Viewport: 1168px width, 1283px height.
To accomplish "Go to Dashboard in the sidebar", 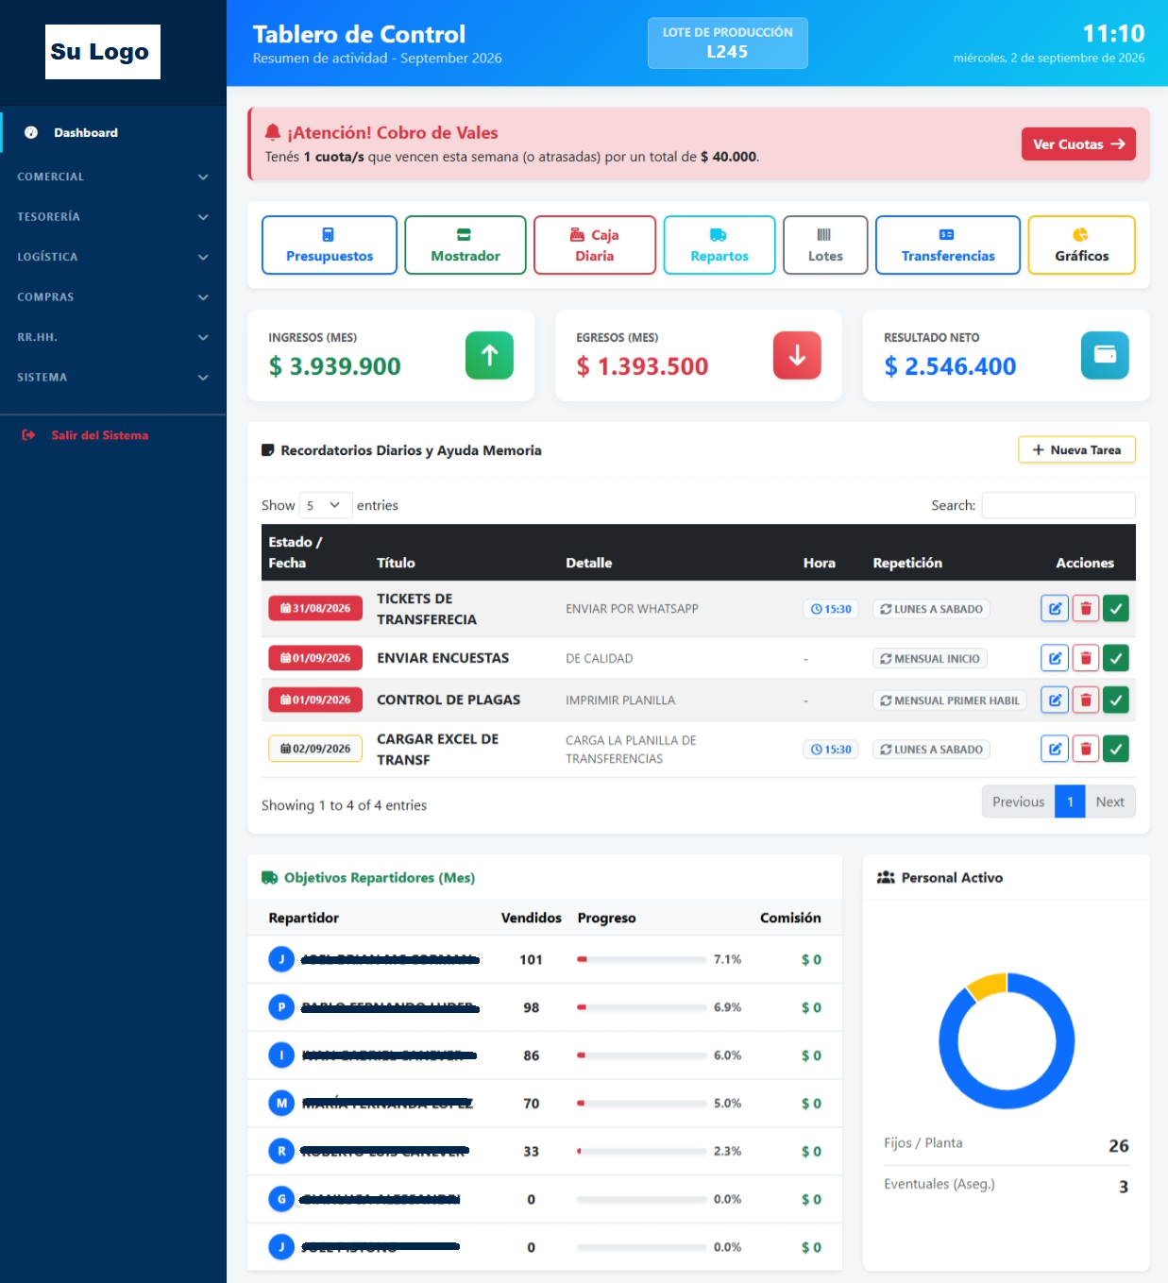I will [x=113, y=132].
